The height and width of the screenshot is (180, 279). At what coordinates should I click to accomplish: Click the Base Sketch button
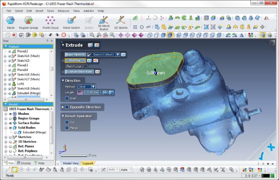(75, 55)
